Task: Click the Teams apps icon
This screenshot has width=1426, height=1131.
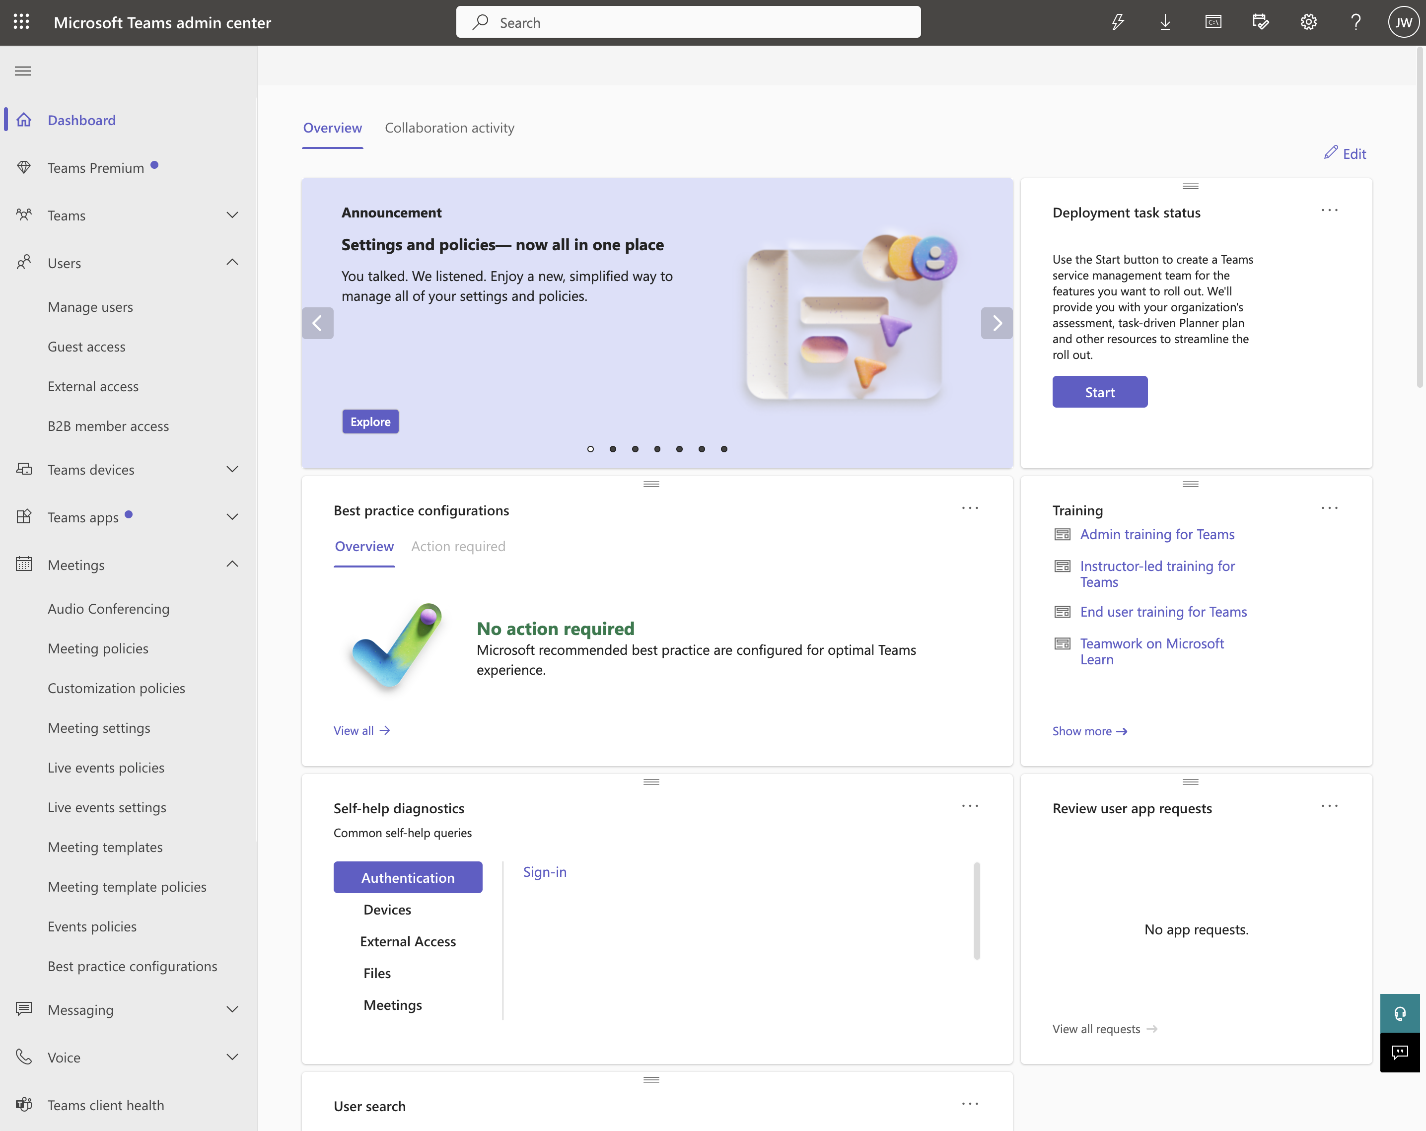Action: click(24, 516)
